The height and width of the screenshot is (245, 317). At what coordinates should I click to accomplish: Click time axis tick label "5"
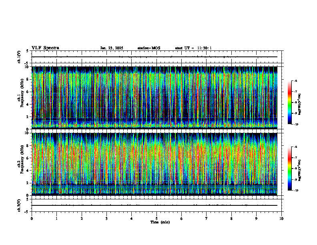click(156, 219)
